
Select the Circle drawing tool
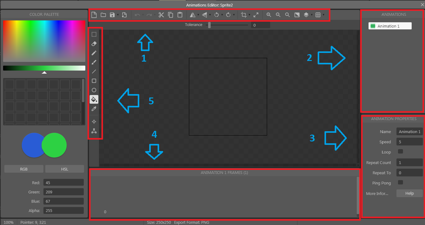tap(94, 90)
